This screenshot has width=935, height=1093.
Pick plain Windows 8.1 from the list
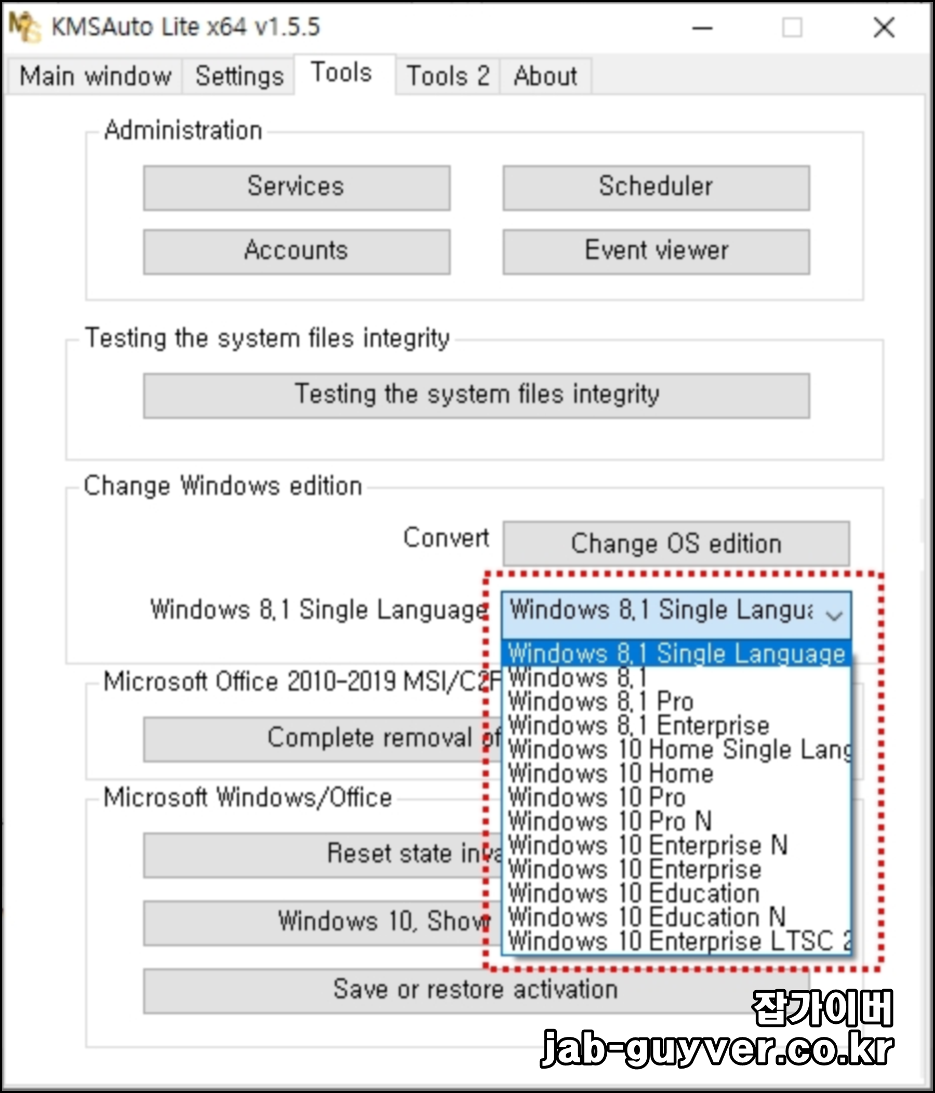pyautogui.click(x=676, y=678)
